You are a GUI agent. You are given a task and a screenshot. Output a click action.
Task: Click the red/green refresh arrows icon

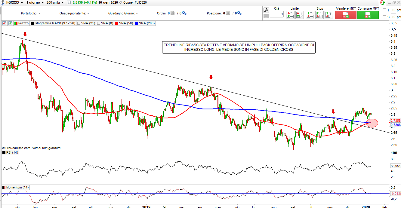tap(382, 3)
